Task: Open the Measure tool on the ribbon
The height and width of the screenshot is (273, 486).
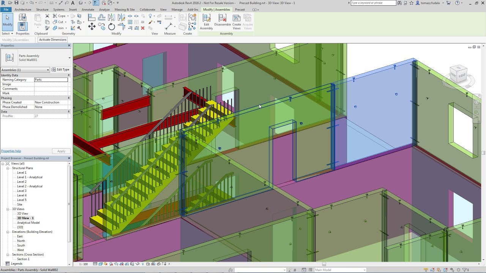Action: point(169,26)
